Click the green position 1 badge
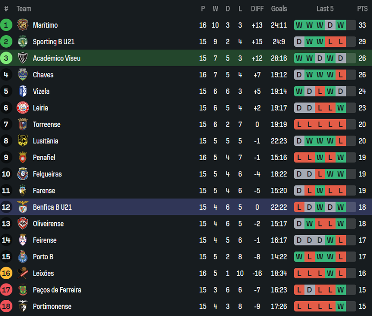372x316 pixels. click(x=6, y=25)
